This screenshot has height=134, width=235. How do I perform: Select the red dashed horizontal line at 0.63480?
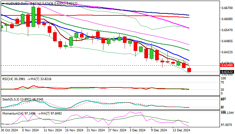pyautogui.click(x=110, y=66)
